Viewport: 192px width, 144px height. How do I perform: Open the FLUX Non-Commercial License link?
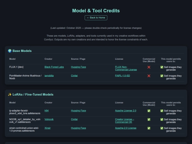[126, 68]
